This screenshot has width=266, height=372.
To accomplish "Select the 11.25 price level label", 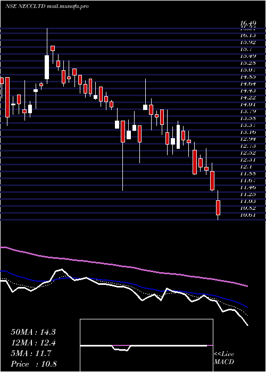I will tap(248, 194).
